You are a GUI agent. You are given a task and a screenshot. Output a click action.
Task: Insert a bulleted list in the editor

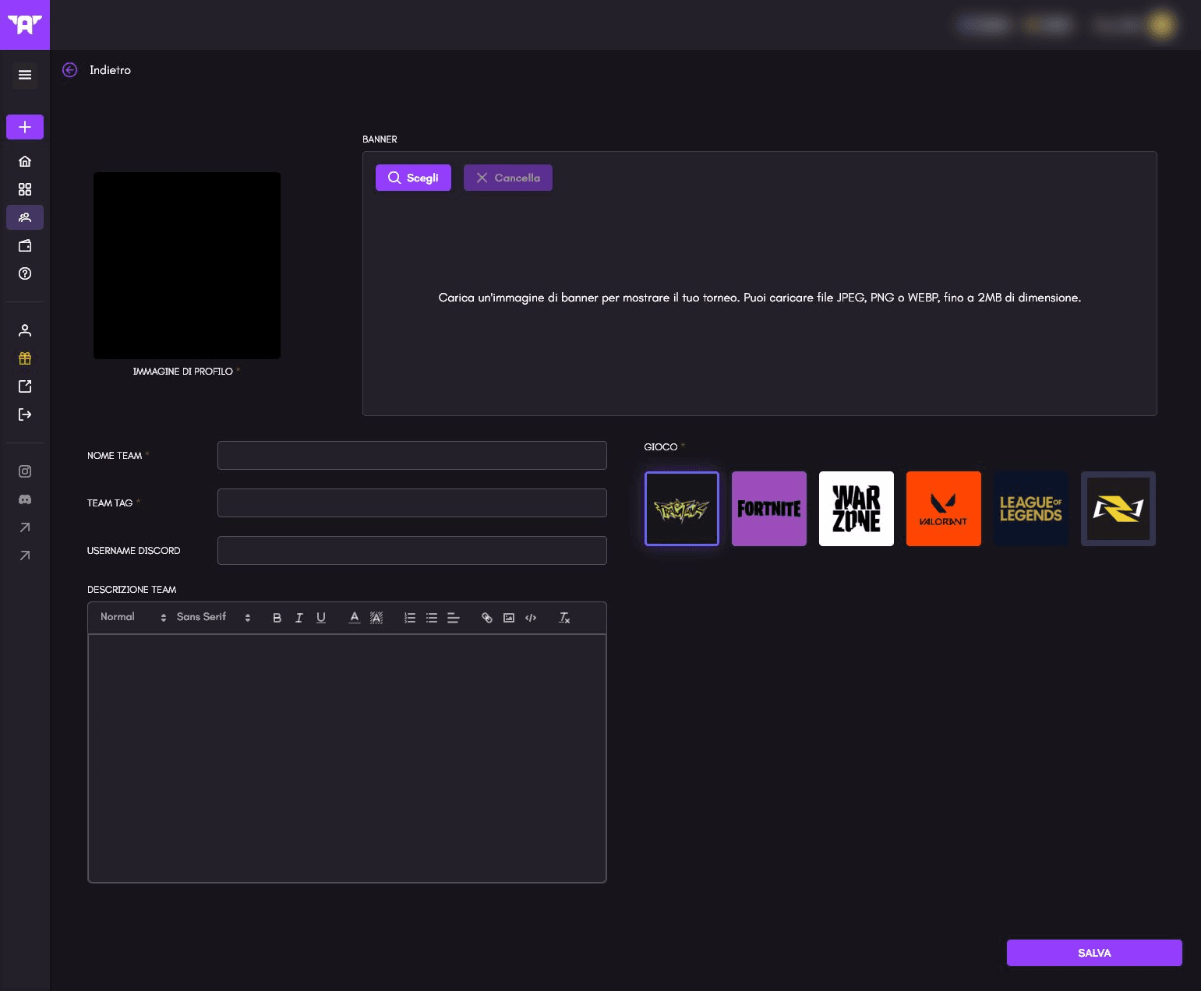(432, 618)
